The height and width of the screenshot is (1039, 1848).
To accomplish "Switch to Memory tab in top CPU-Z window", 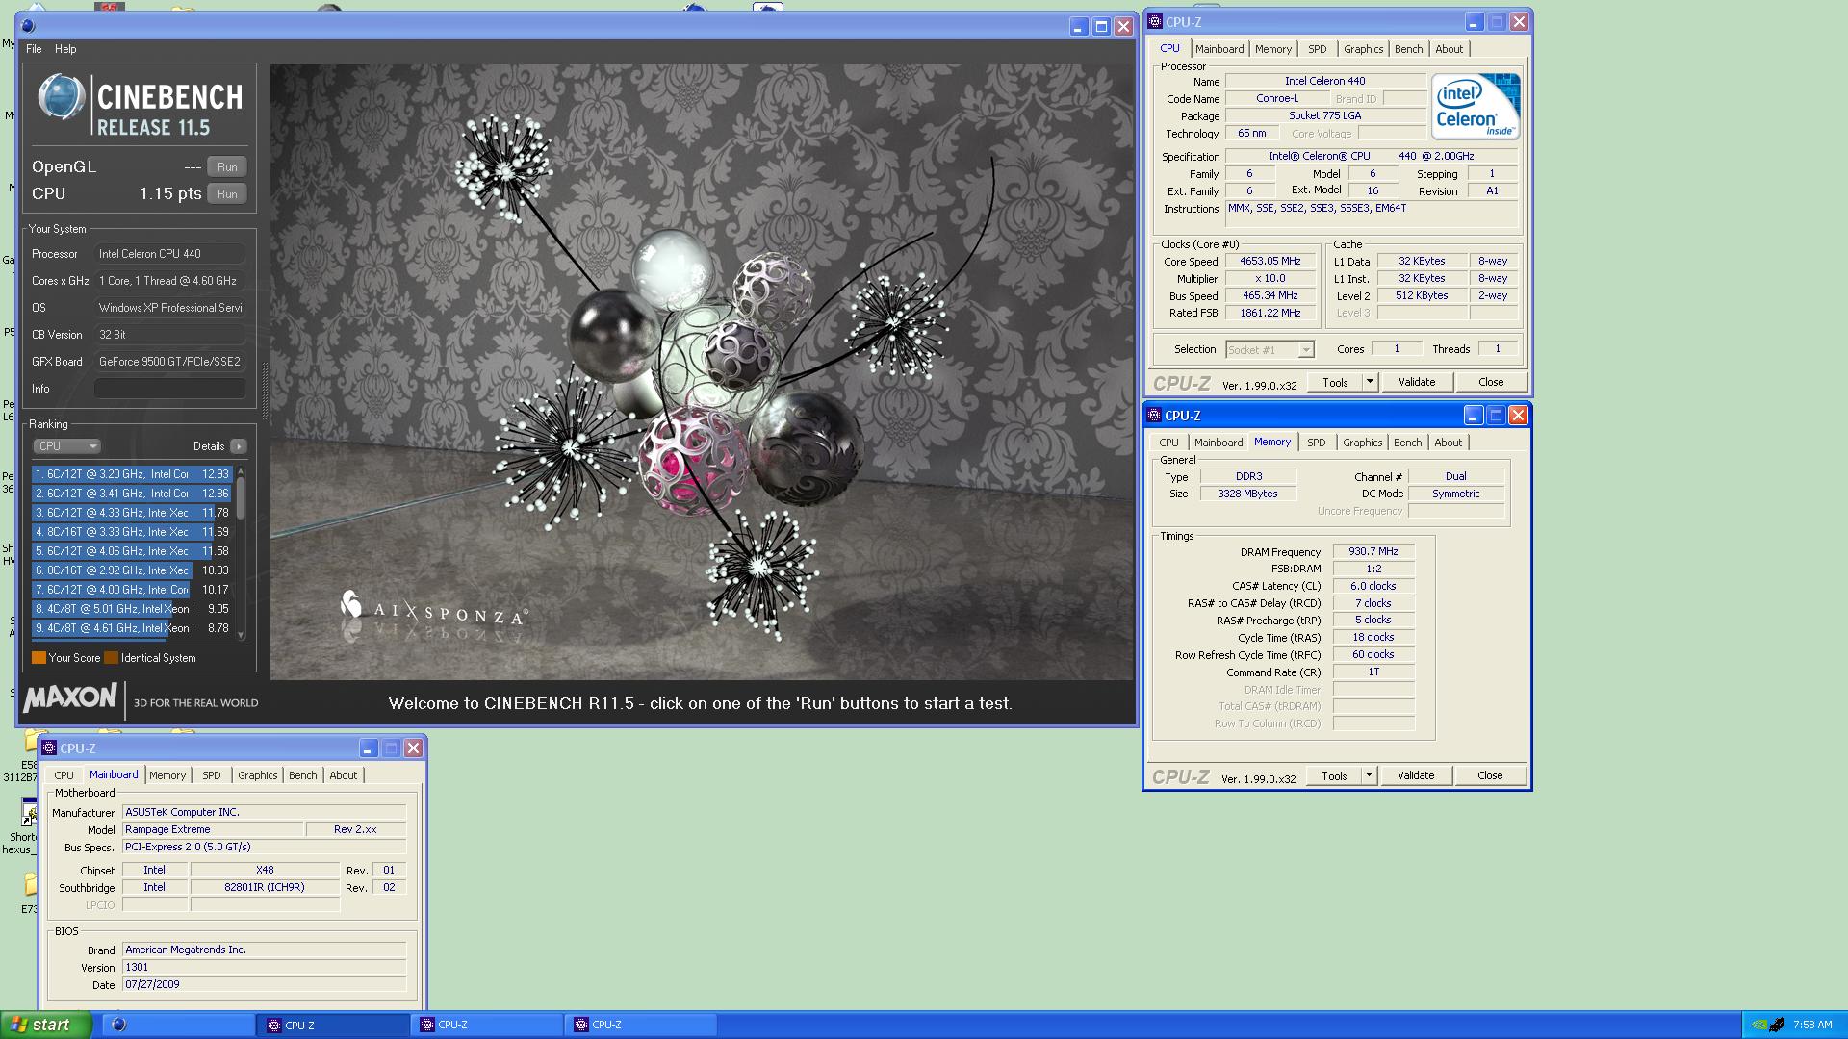I will click(x=1273, y=49).
